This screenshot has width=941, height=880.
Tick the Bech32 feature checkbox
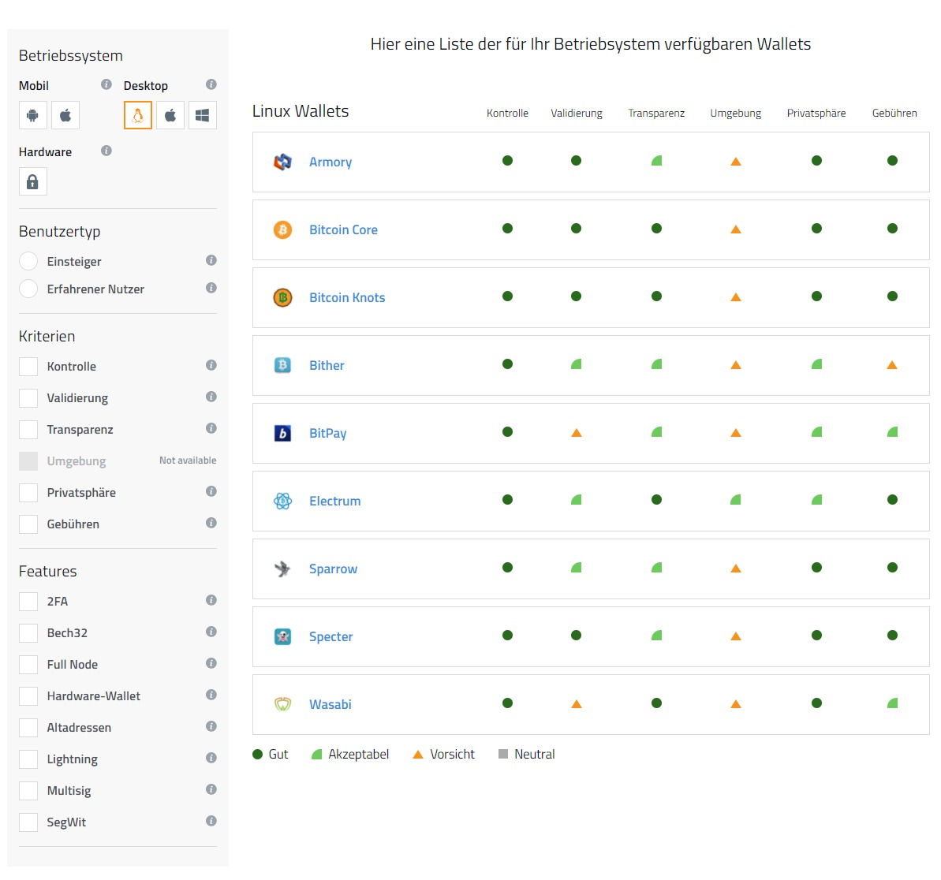28,633
